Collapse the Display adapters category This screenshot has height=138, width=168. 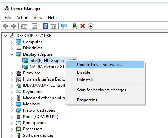pyautogui.click(x=12, y=54)
